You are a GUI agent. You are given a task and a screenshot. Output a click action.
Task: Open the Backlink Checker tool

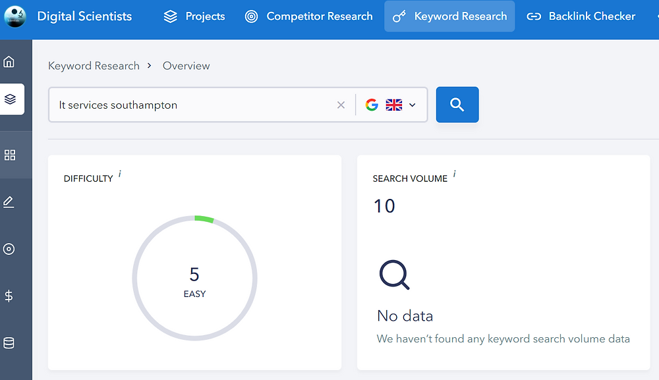pyautogui.click(x=581, y=16)
